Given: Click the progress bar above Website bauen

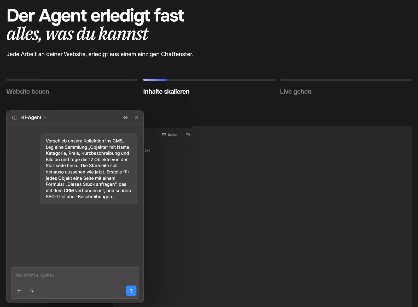Looking at the screenshot, I should pyautogui.click(x=72, y=80).
